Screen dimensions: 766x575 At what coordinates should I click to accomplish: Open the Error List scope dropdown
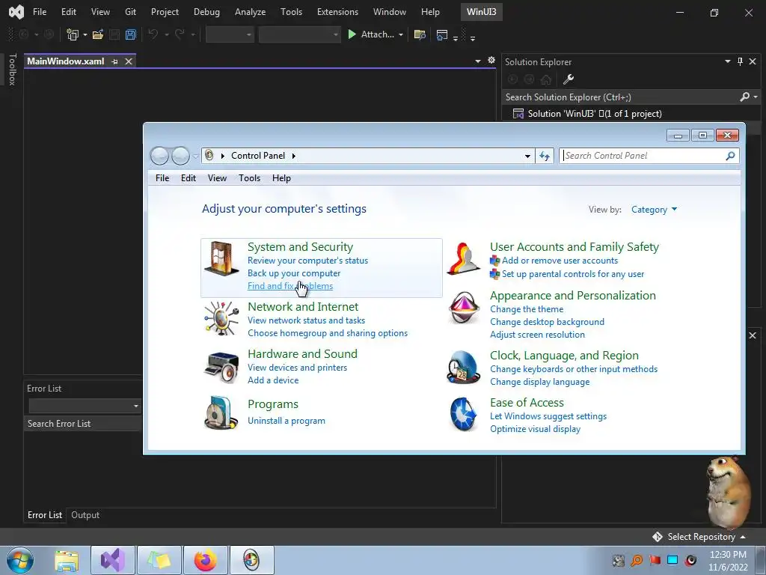tap(84, 406)
